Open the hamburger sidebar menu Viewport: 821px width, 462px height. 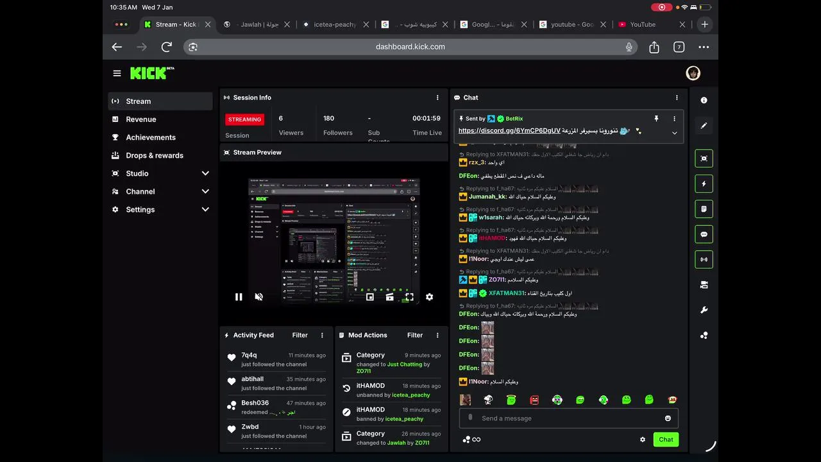(117, 73)
